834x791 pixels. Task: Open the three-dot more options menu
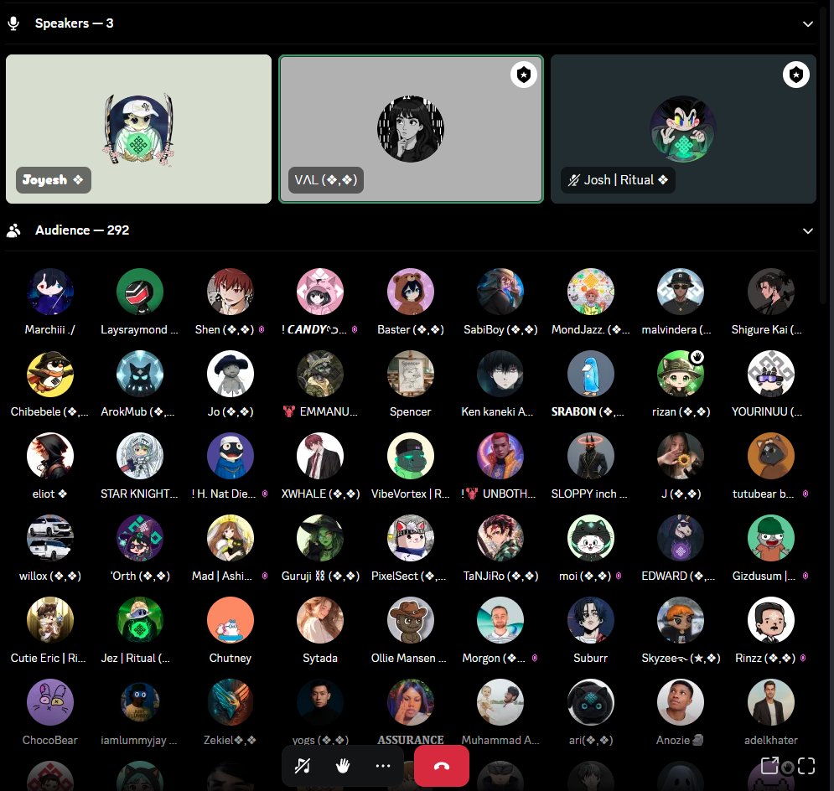point(383,766)
